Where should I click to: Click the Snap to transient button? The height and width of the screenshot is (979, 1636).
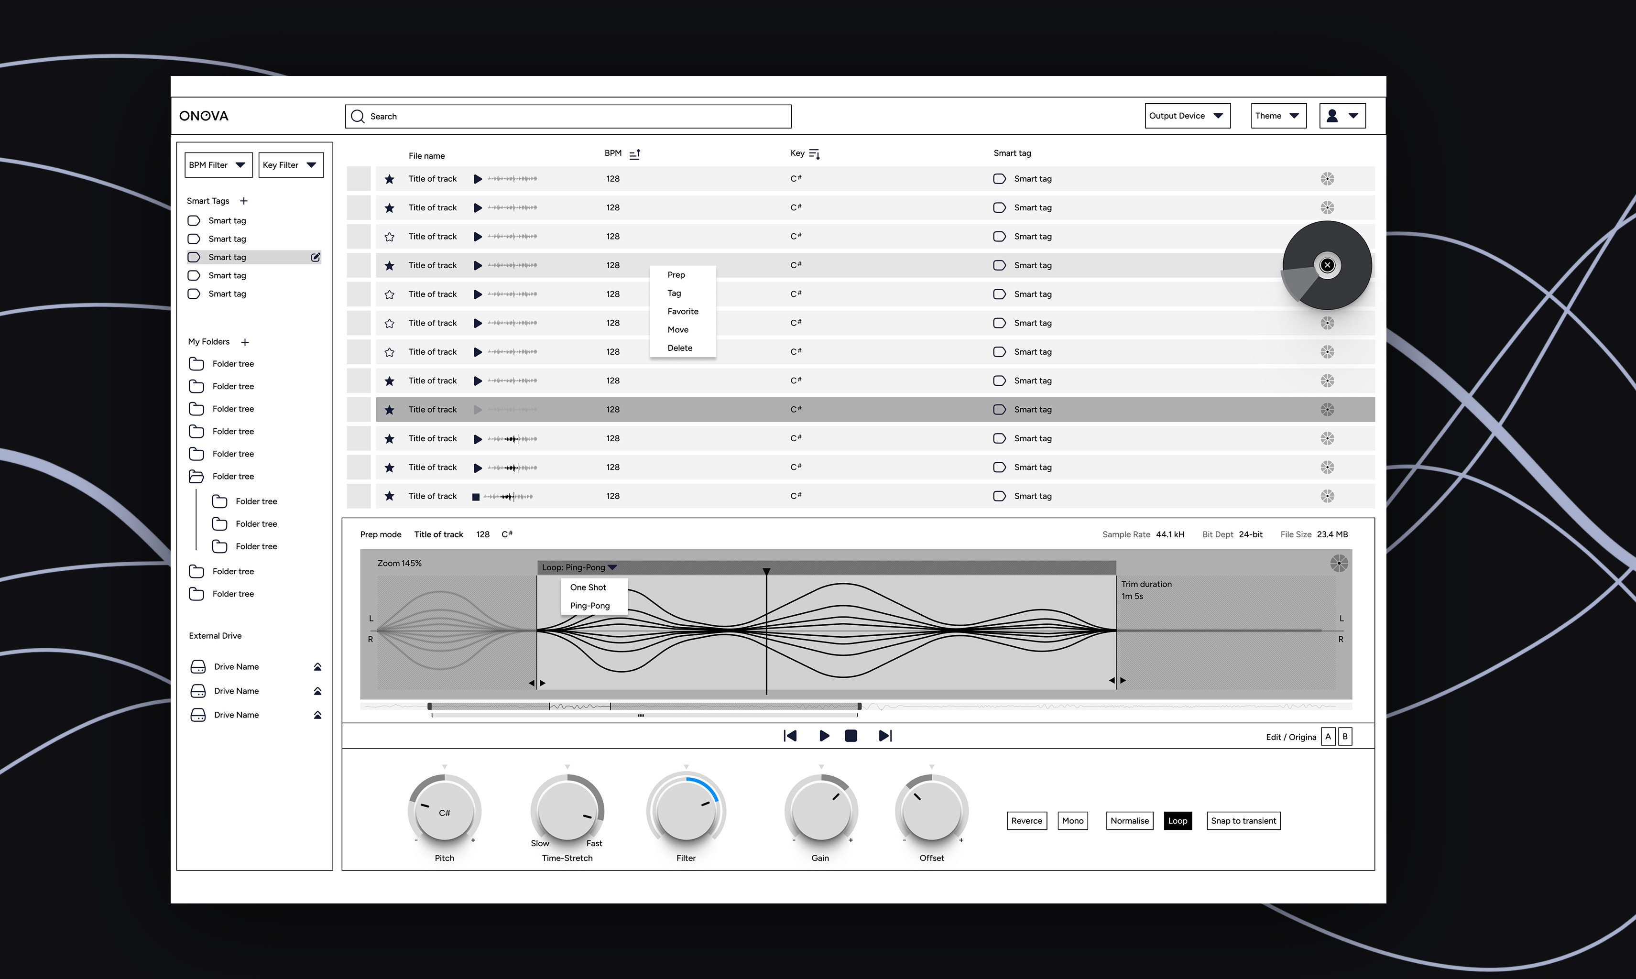pos(1243,821)
